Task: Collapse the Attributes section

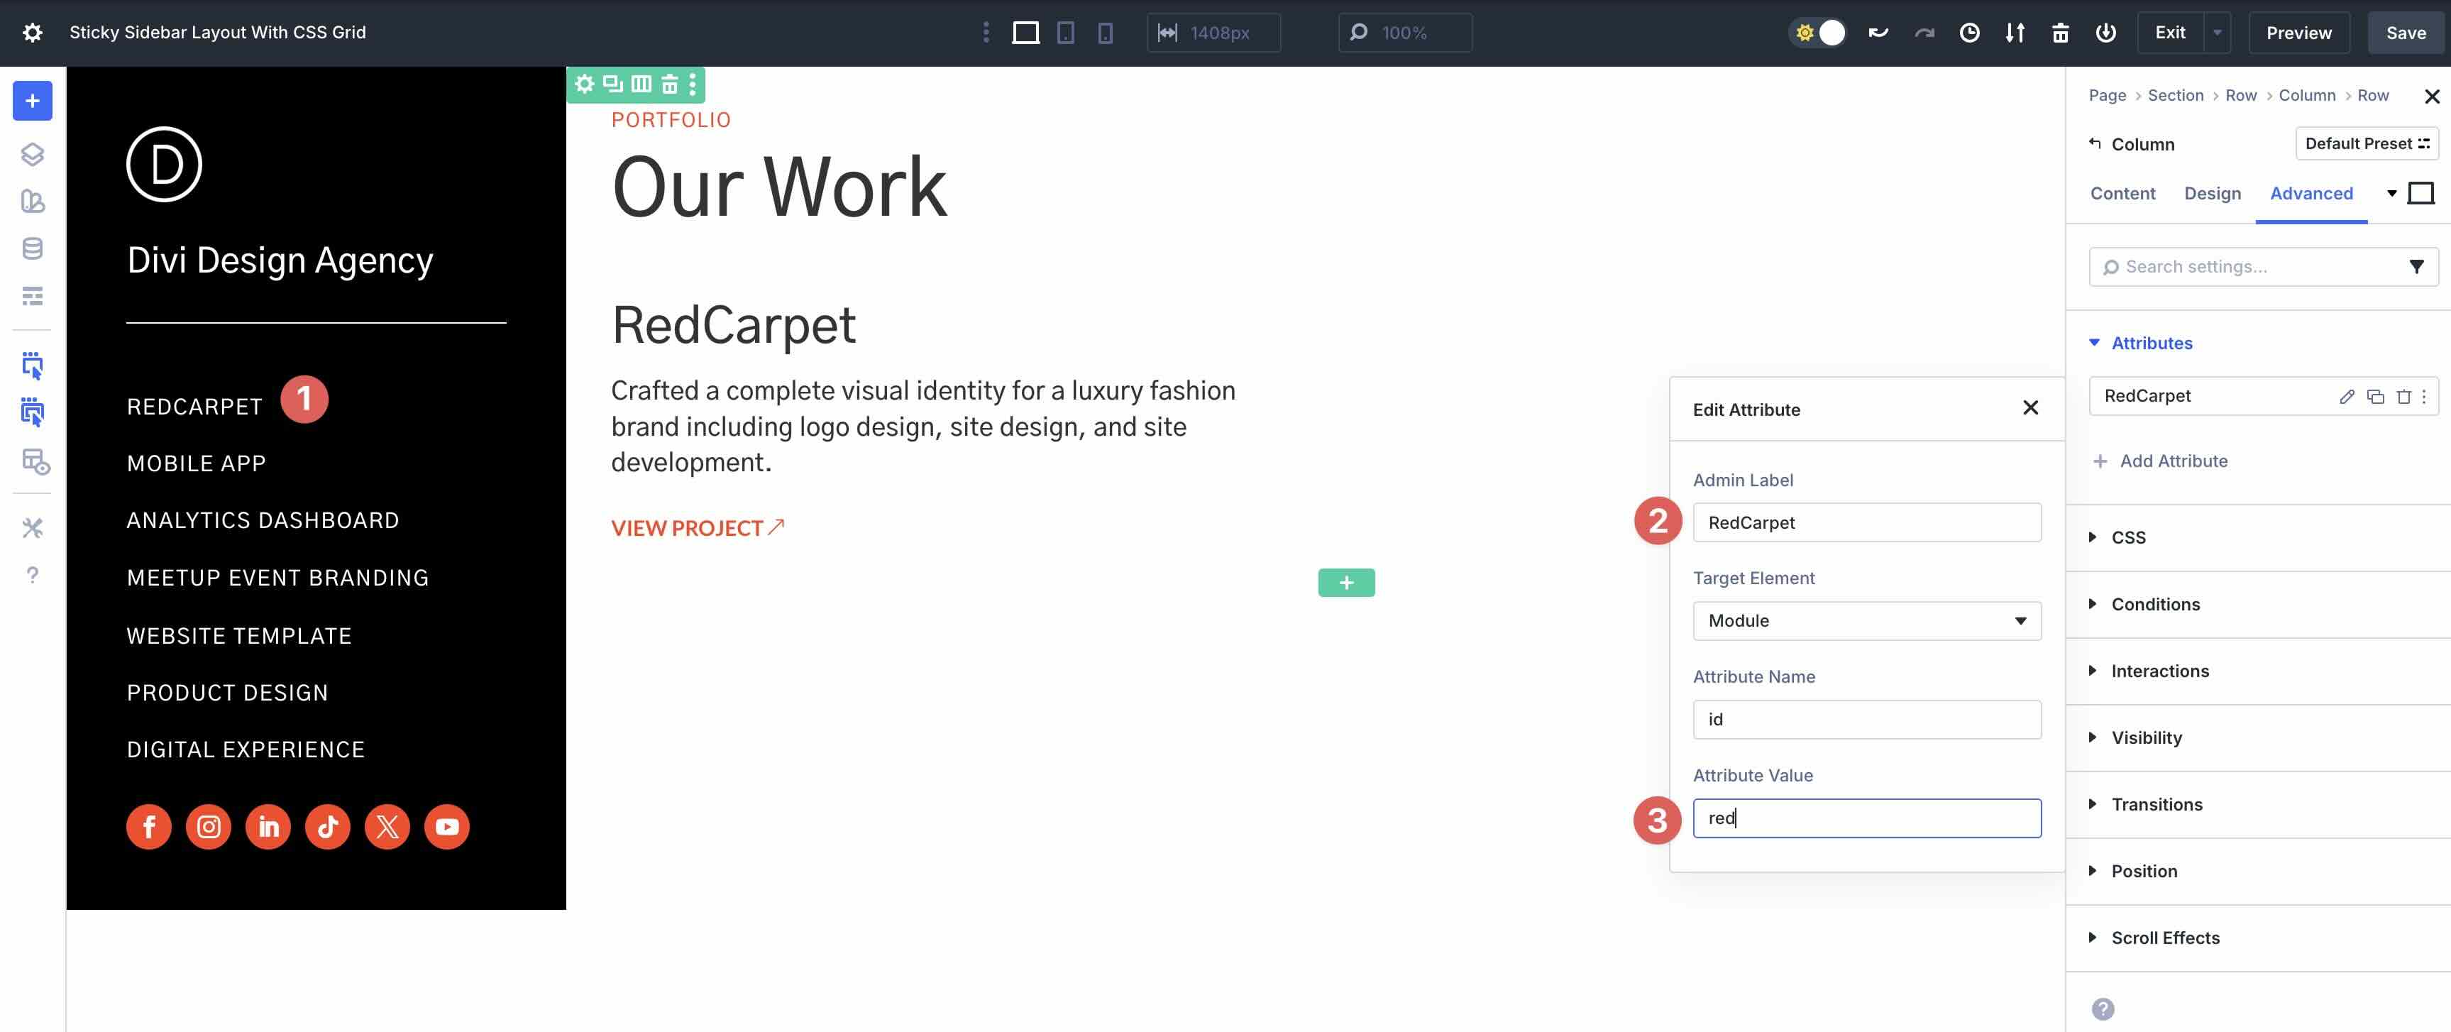Action: point(2153,343)
